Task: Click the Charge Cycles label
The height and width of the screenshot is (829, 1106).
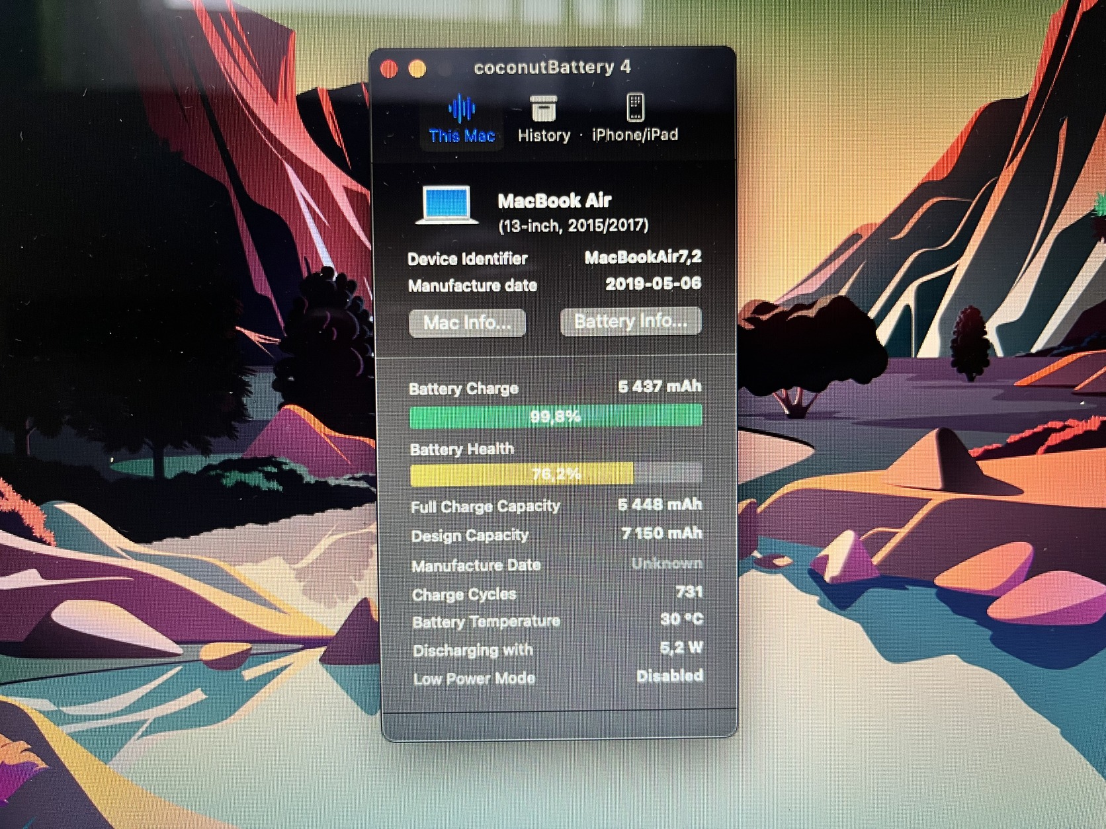Action: [x=464, y=594]
